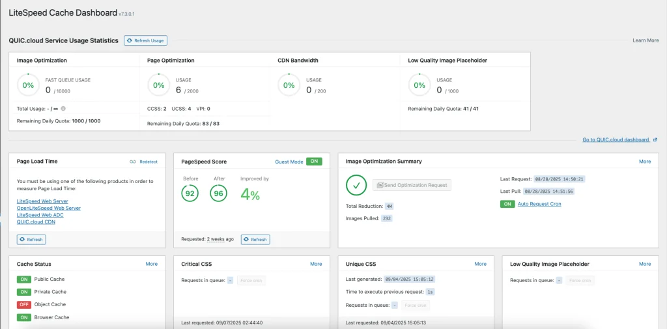Screen dimensions: 667x329
Task: Click the Critical CSS Last requested 09/07/2025 text
Action: point(222,322)
